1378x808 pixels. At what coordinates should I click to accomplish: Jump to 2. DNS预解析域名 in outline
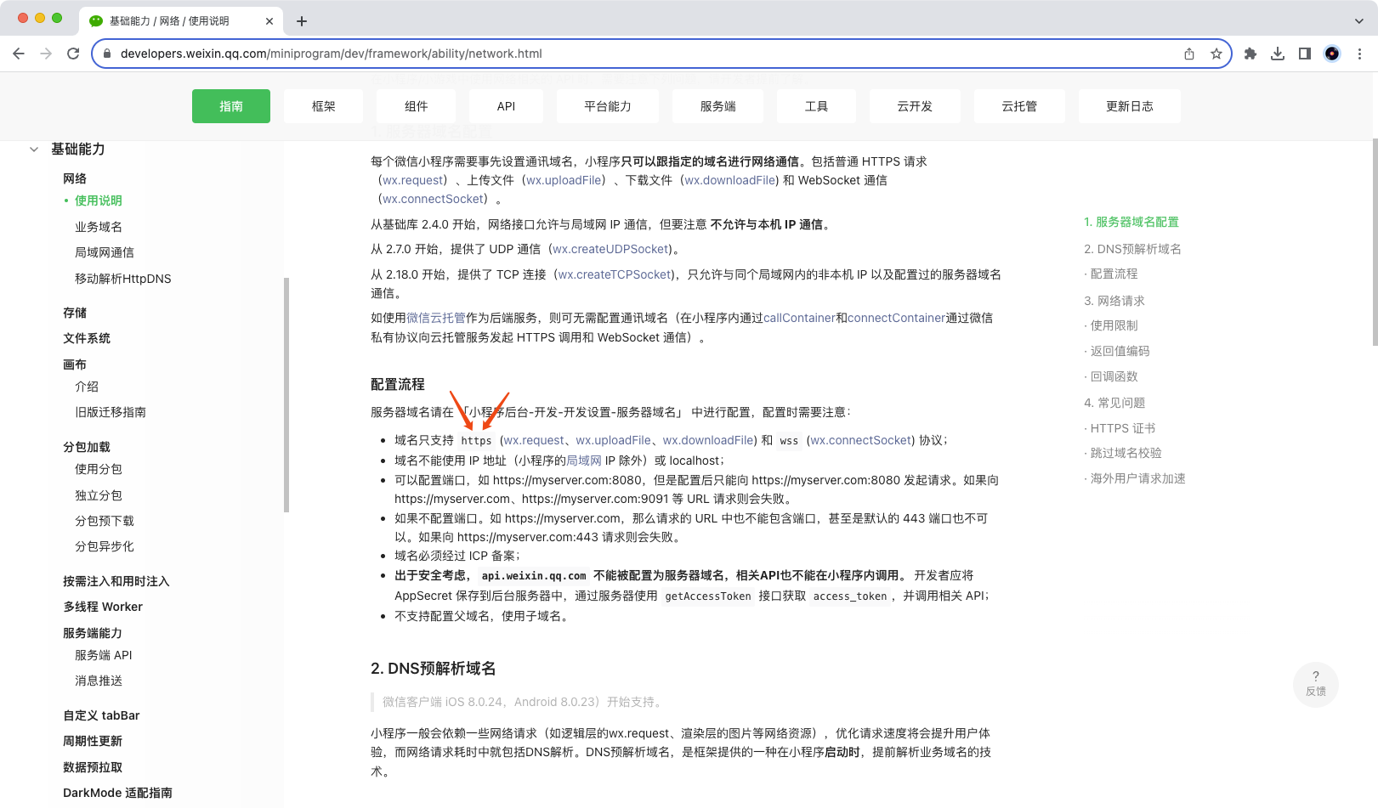(1132, 249)
